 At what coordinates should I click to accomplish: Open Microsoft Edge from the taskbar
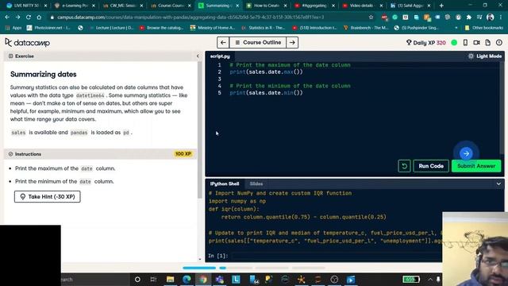[187, 279]
